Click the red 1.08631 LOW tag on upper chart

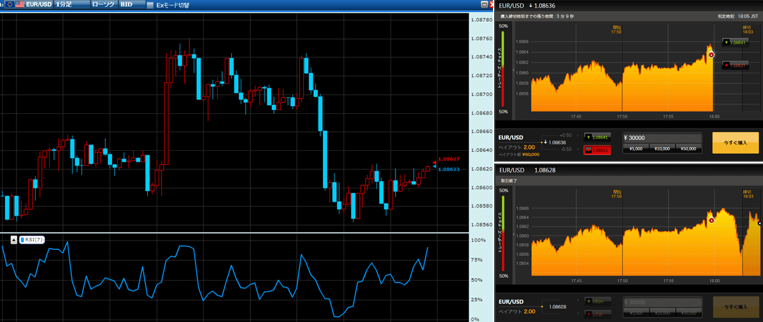pos(735,65)
